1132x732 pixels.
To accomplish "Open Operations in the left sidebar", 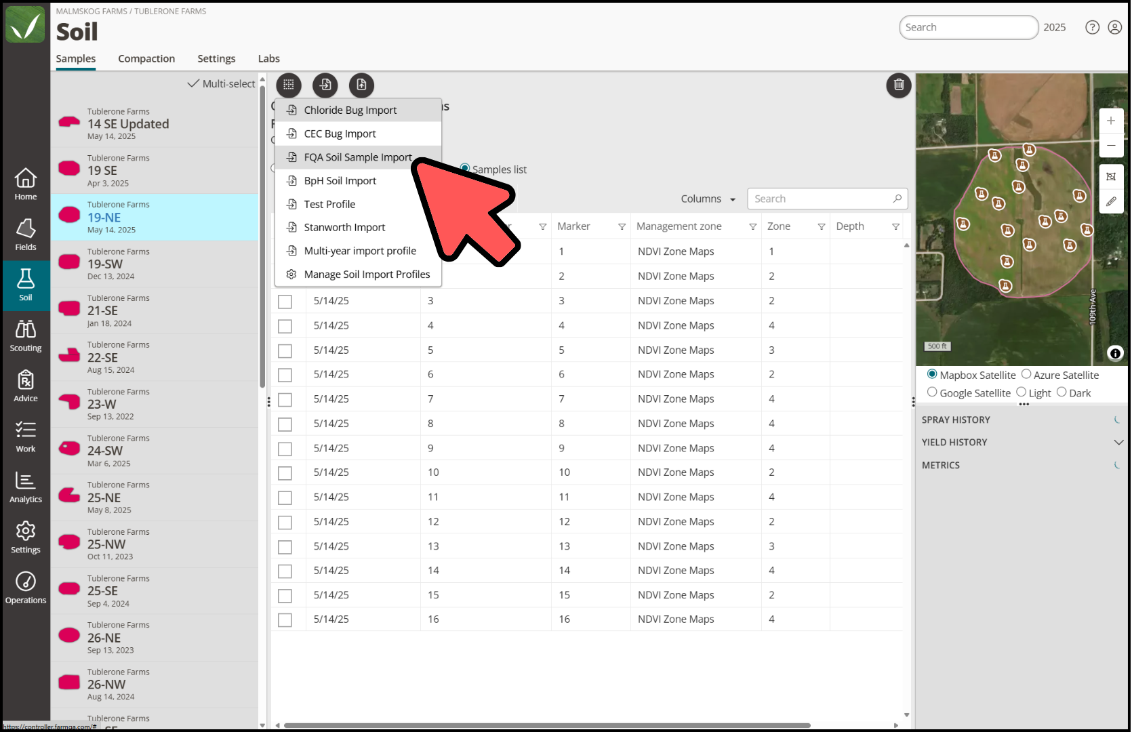I will (26, 588).
